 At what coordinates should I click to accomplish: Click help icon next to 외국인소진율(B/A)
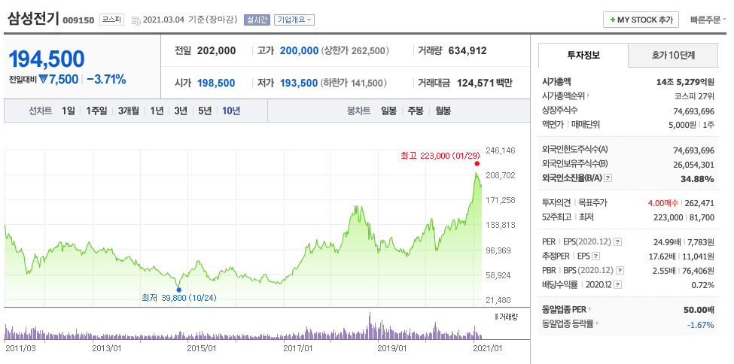point(608,178)
